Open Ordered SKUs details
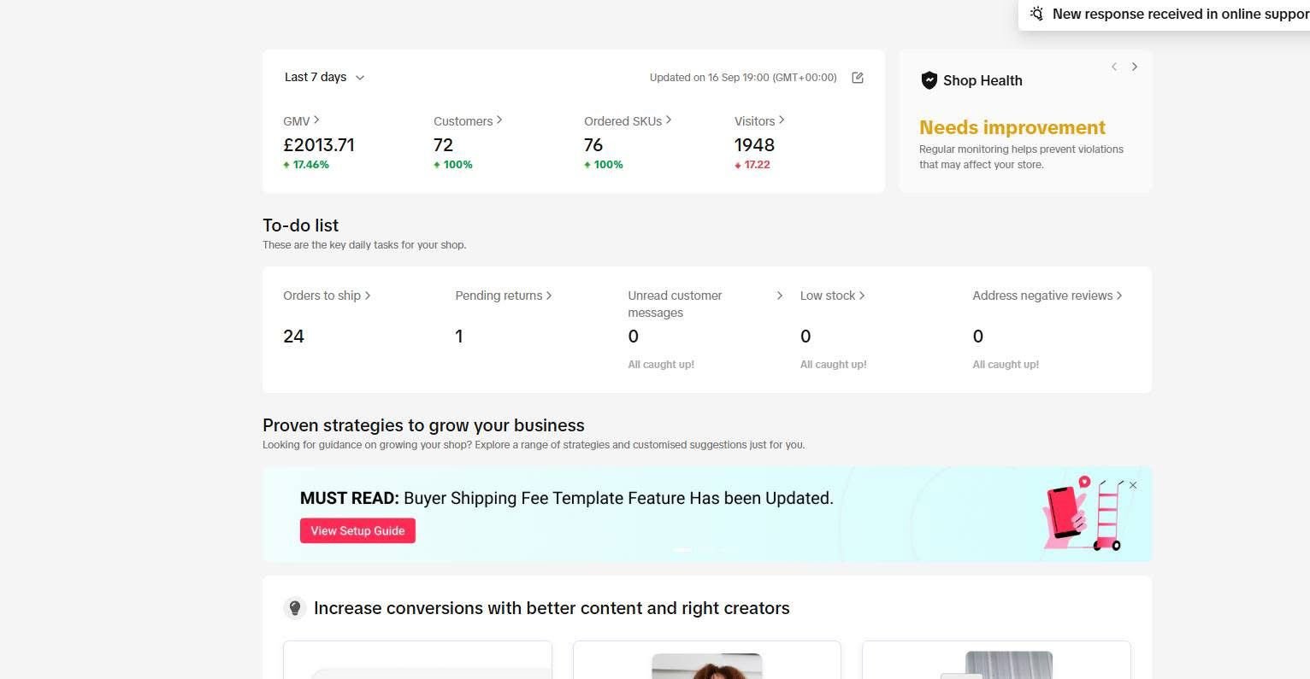Viewport: 1310px width, 679px height. (628, 121)
